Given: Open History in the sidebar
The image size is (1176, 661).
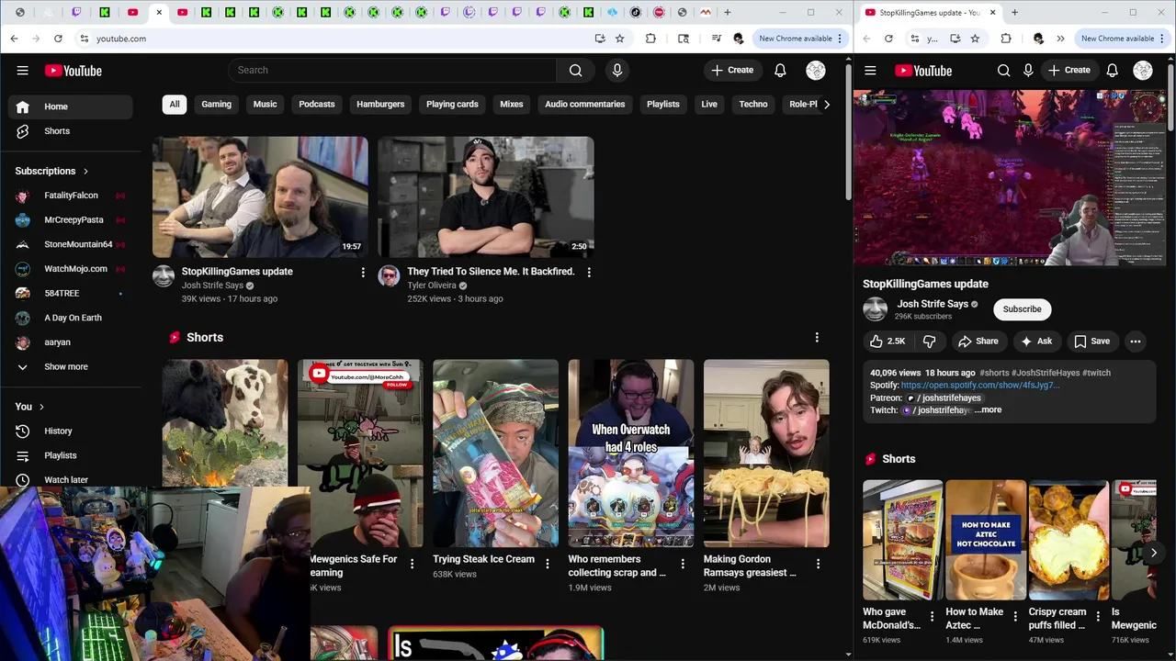Looking at the screenshot, I should (71, 431).
